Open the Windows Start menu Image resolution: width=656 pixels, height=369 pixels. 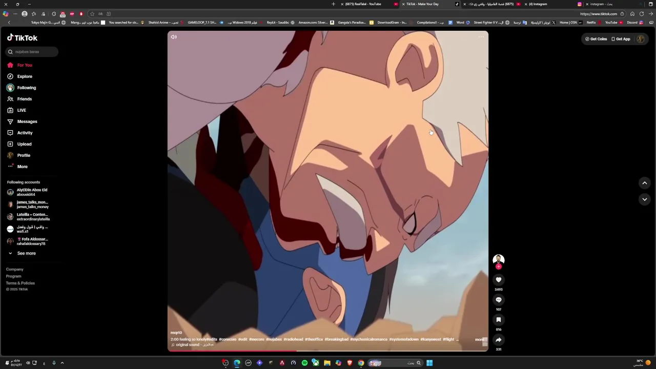pos(429,363)
